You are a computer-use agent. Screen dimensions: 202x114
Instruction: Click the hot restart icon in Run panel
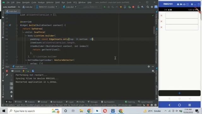pos(27,71)
